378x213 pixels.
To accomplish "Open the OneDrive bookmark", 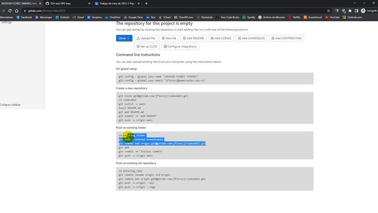I will [x=113, y=17].
